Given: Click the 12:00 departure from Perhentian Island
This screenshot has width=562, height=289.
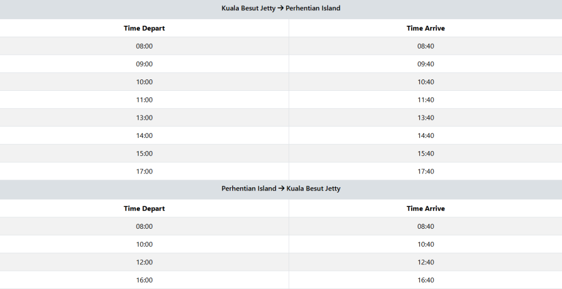Looking at the screenshot, I should [x=144, y=262].
